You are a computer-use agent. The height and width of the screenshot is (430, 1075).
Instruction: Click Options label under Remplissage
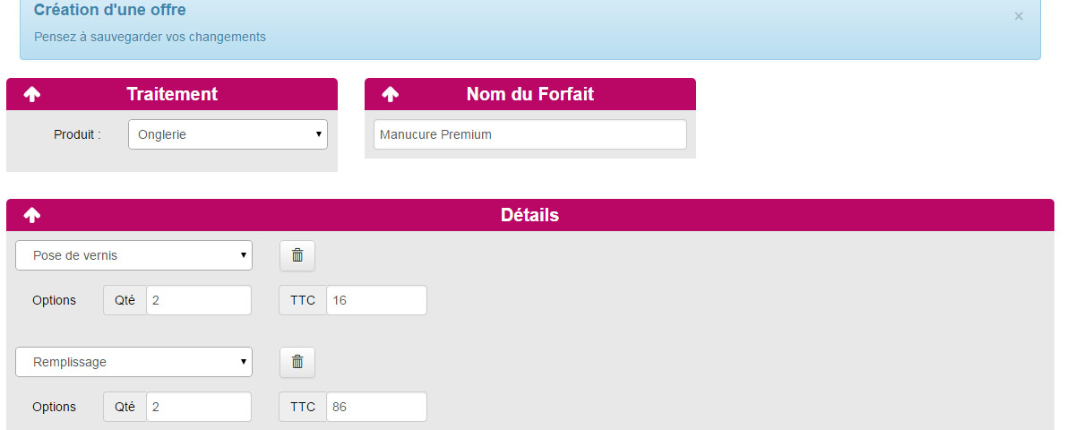(55, 407)
